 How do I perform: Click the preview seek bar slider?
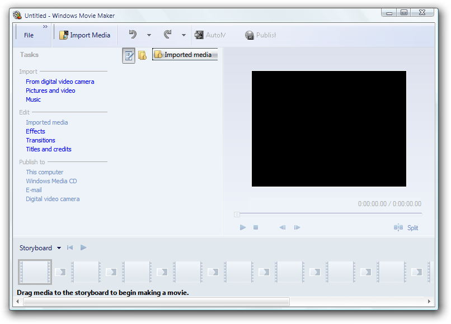pos(237,214)
